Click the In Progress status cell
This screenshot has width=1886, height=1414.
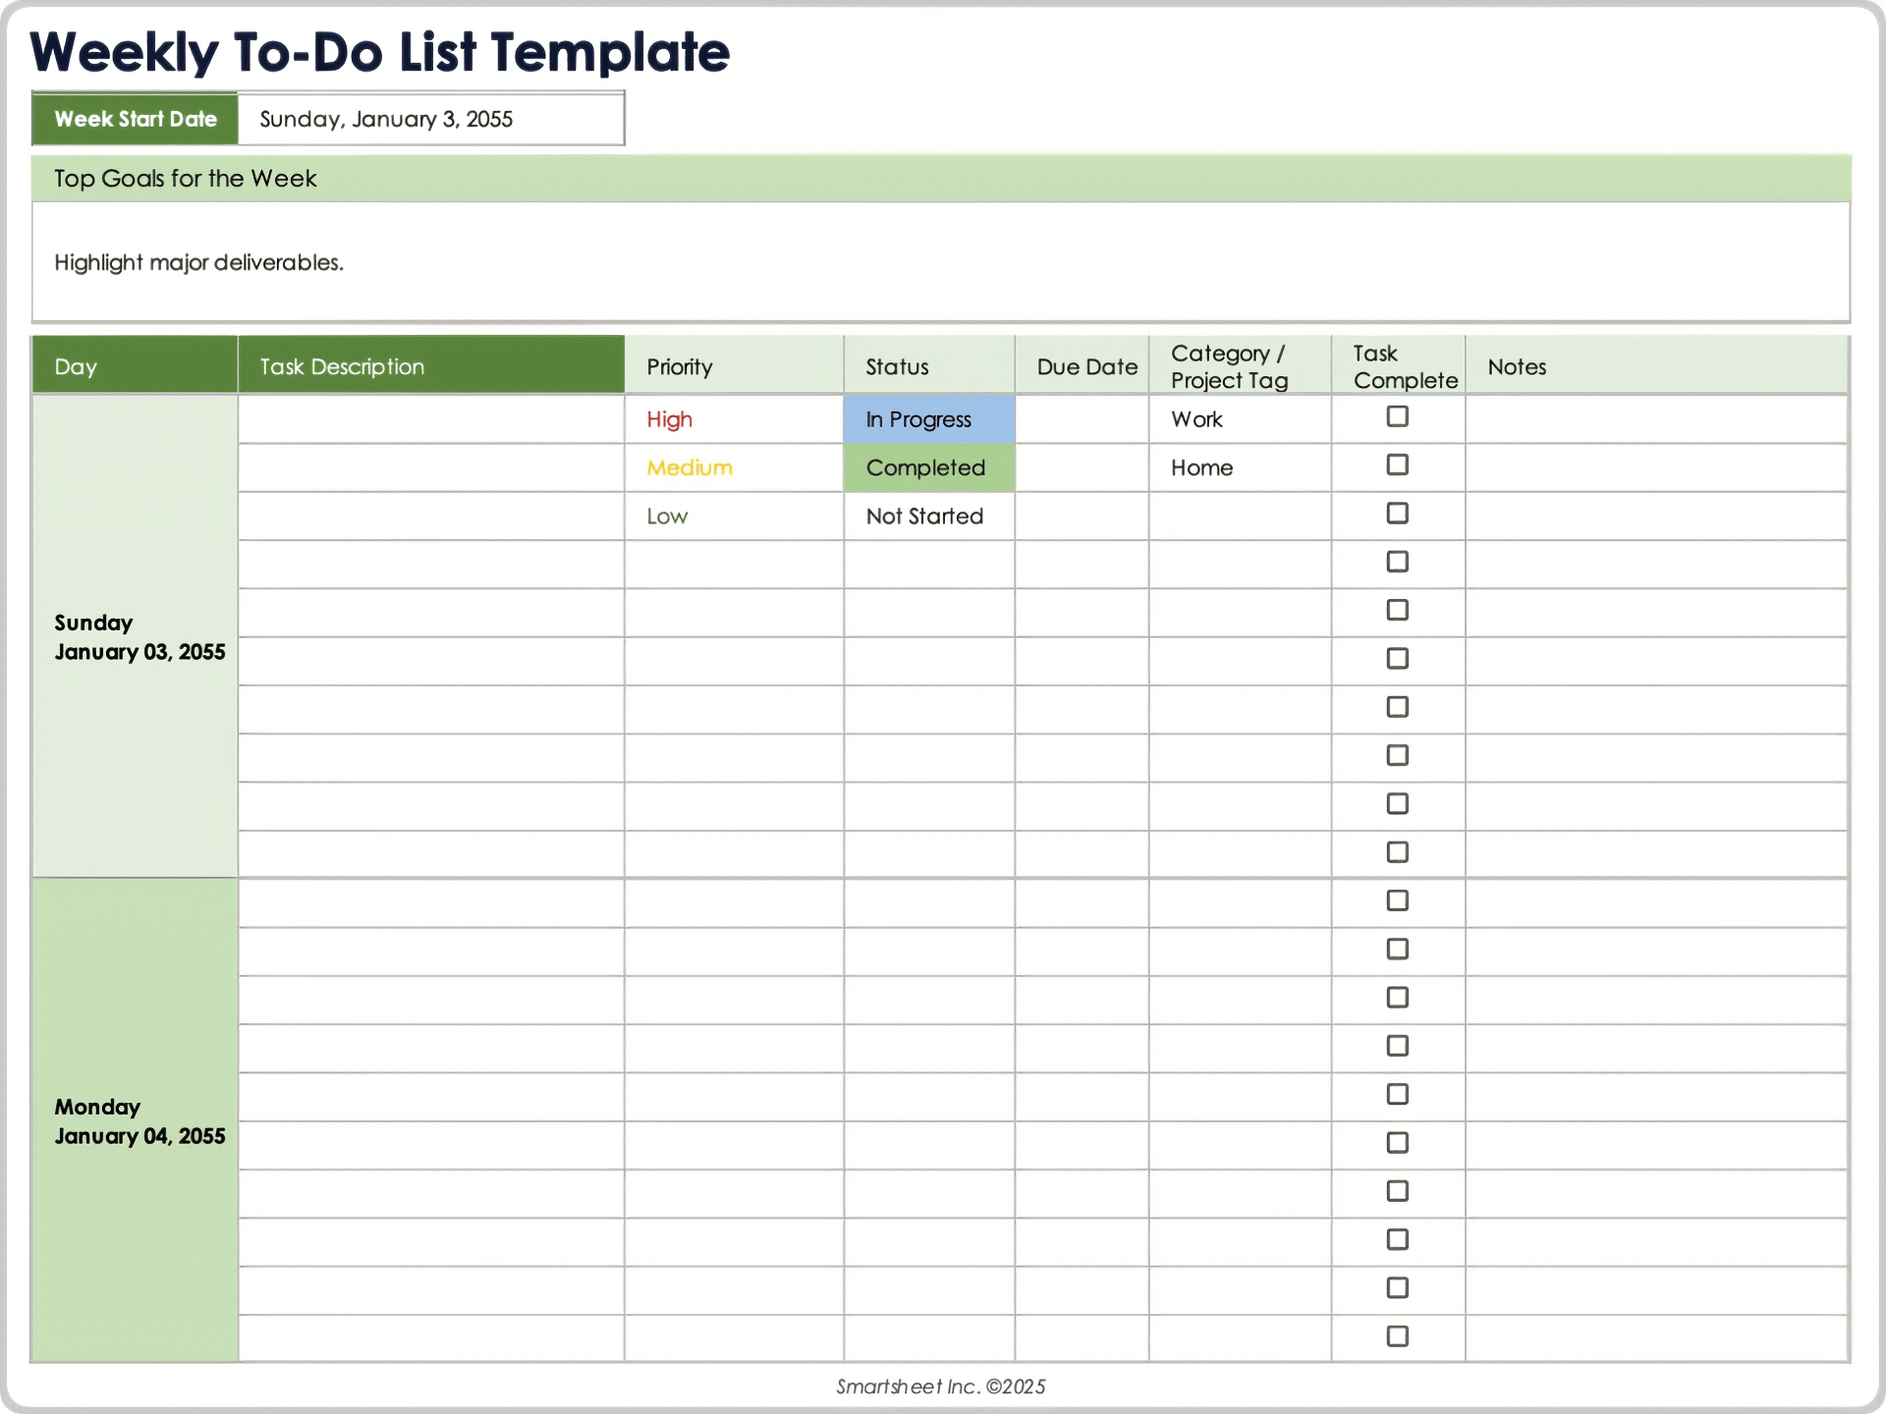point(917,419)
